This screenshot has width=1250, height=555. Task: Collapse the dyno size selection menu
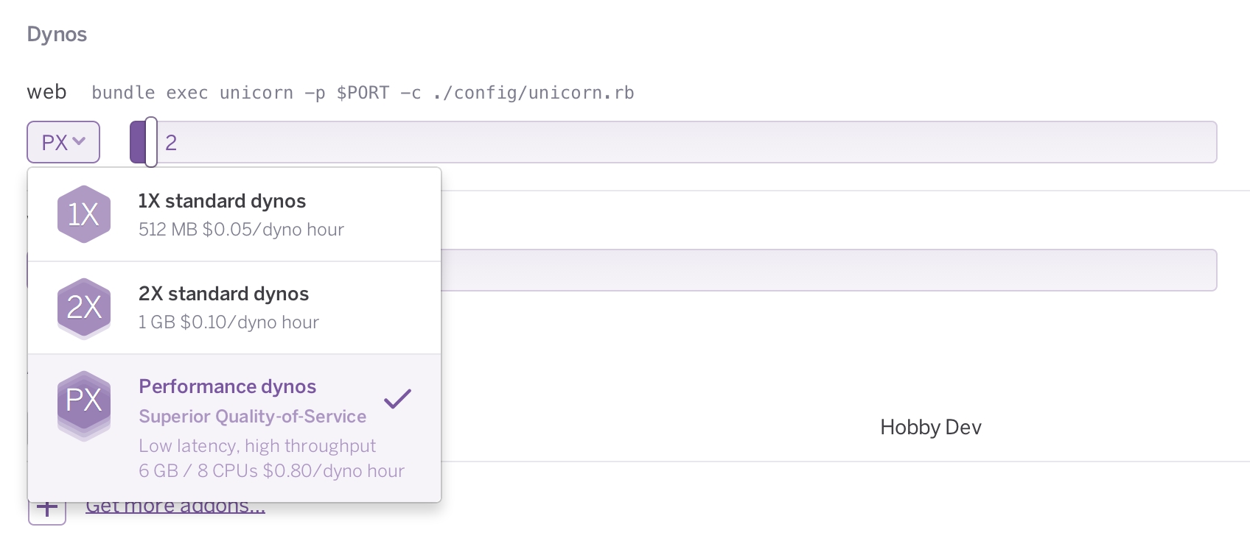click(63, 141)
